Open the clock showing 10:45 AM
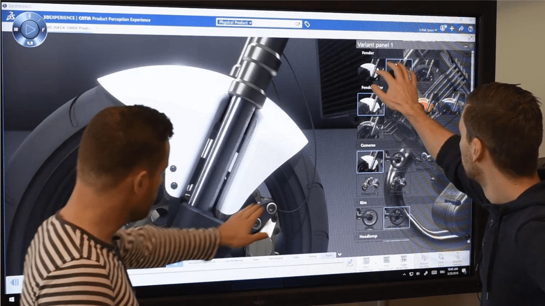 click(x=453, y=271)
